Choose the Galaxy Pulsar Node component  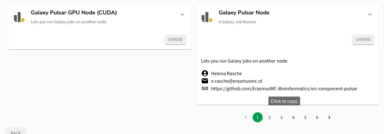click(363, 40)
